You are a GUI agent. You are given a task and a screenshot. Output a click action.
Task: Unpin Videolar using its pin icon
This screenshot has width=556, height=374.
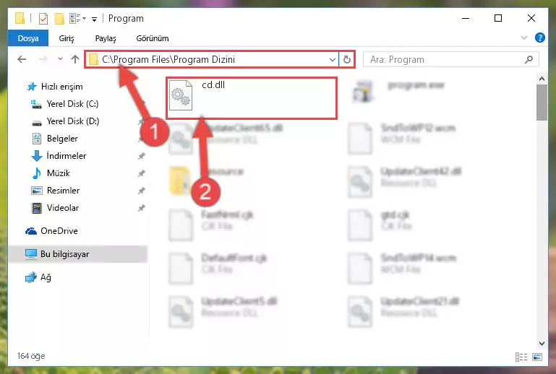click(x=142, y=208)
